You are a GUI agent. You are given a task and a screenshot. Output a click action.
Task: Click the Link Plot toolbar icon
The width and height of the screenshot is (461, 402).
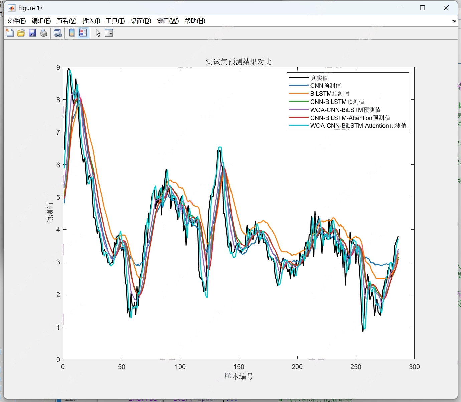58,33
